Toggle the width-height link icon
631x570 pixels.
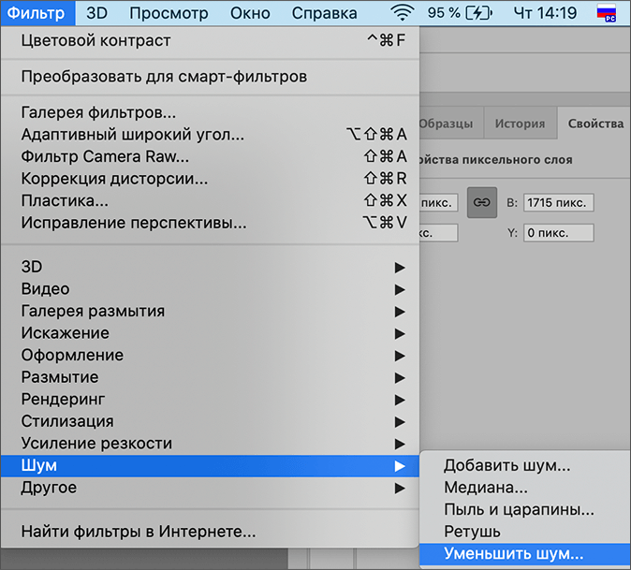click(x=482, y=202)
